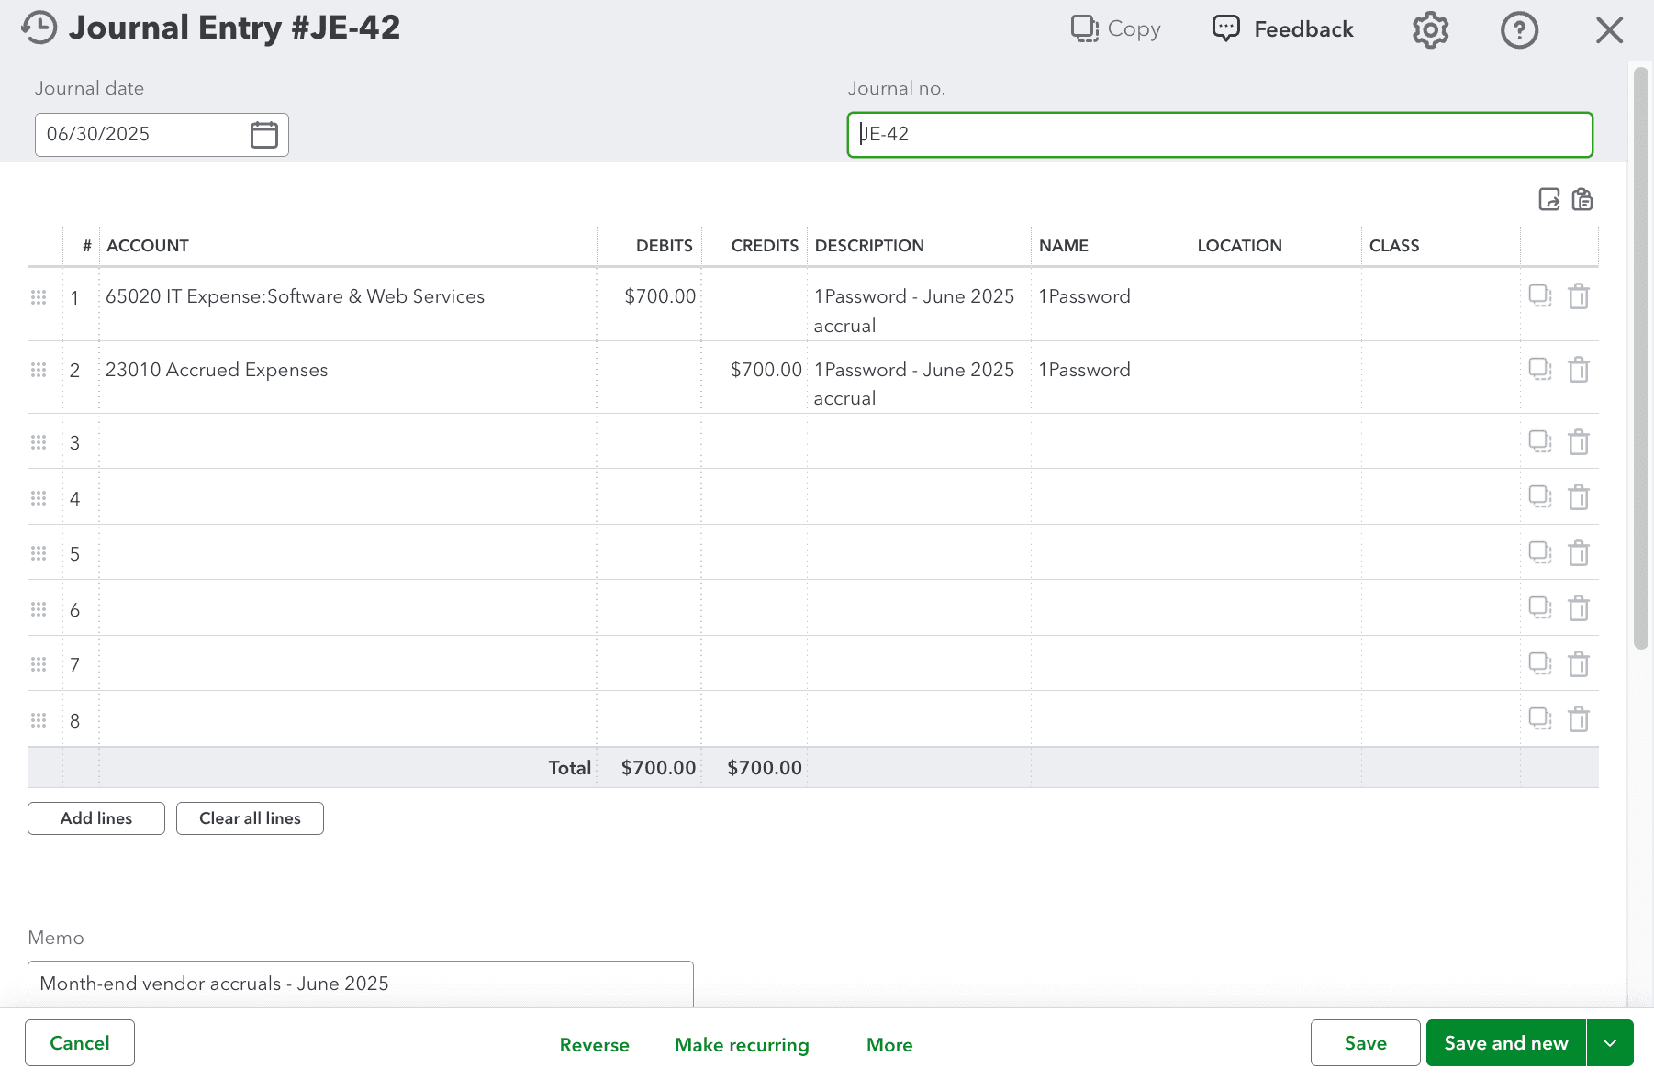The image size is (1654, 1090).
Task: Click Clear all lines
Action: 249,817
